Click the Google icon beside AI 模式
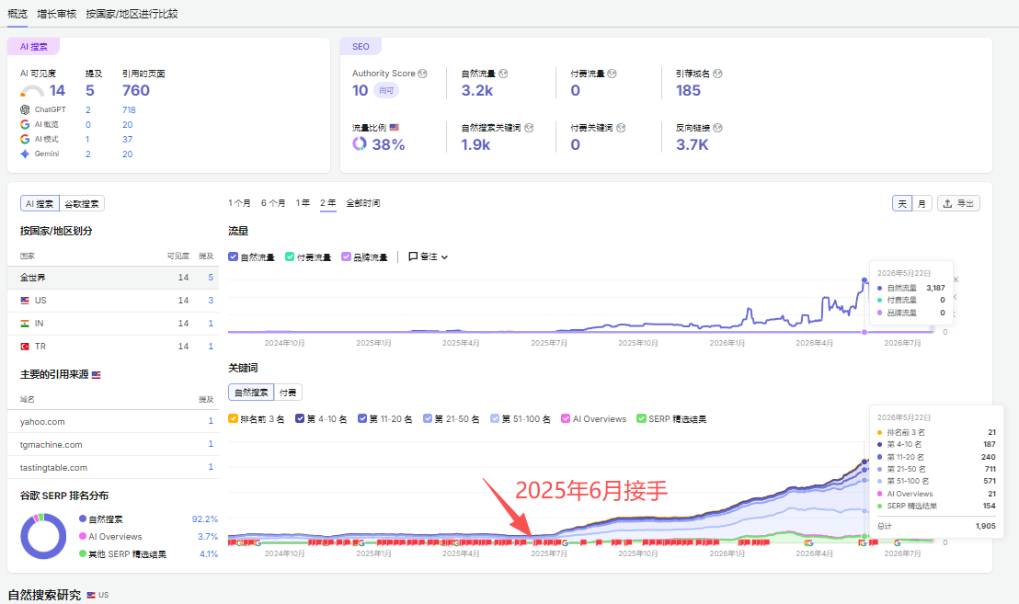The image size is (1019, 604). point(25,139)
